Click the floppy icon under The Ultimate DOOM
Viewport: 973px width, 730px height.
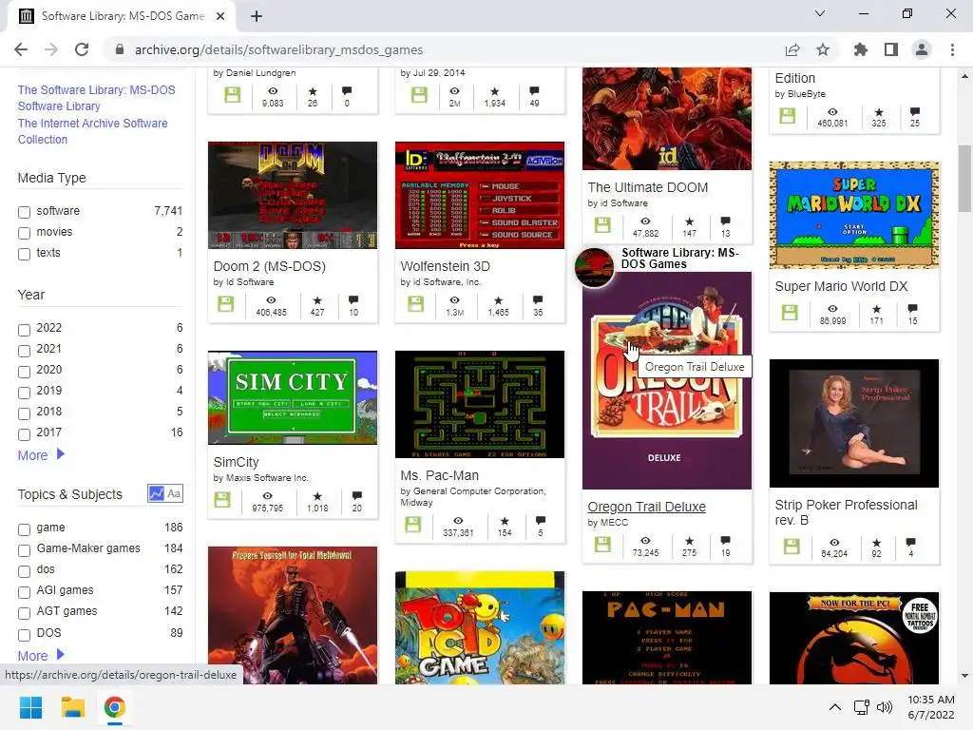pos(601,224)
